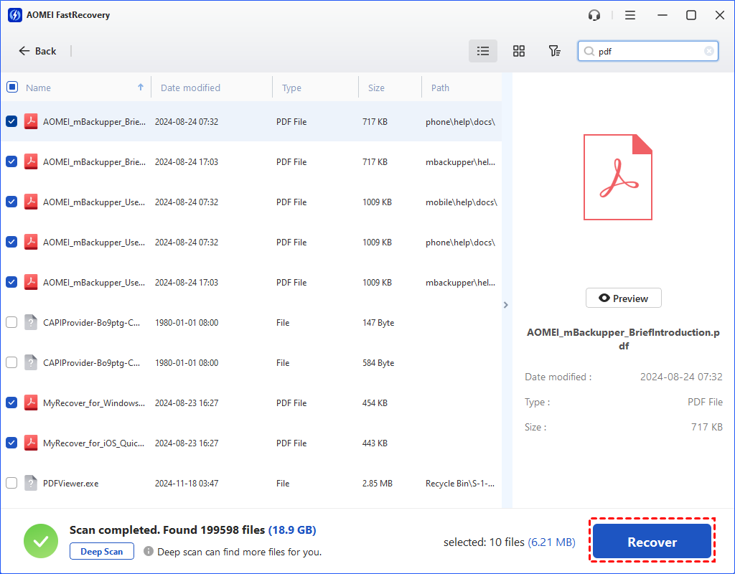Start a Deep Scan
Image resolution: width=735 pixels, height=574 pixels.
coord(101,552)
